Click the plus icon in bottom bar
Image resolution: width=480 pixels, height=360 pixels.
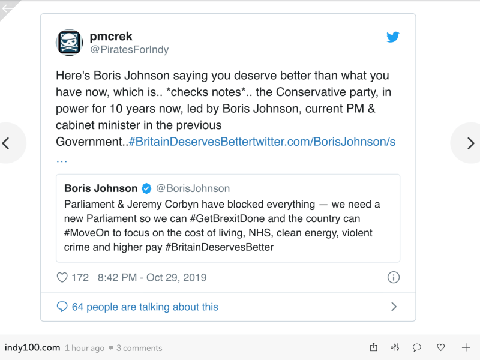coord(466,347)
